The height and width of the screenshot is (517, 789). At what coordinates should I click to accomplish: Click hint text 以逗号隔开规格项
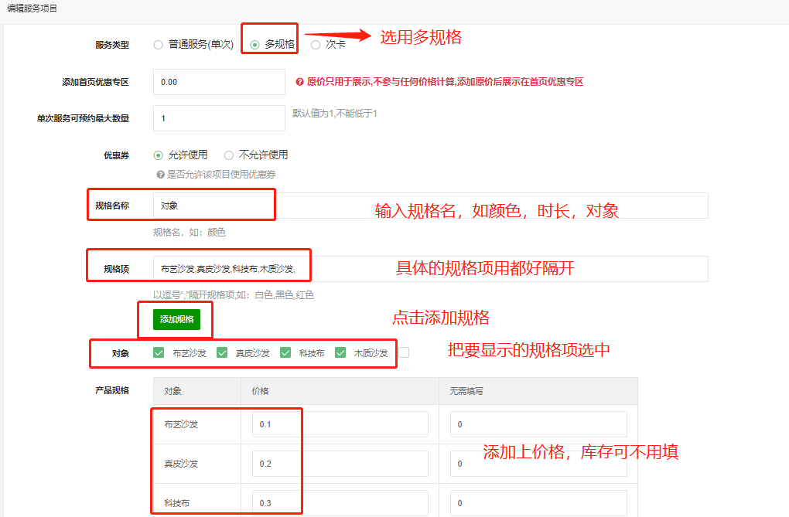click(x=234, y=294)
